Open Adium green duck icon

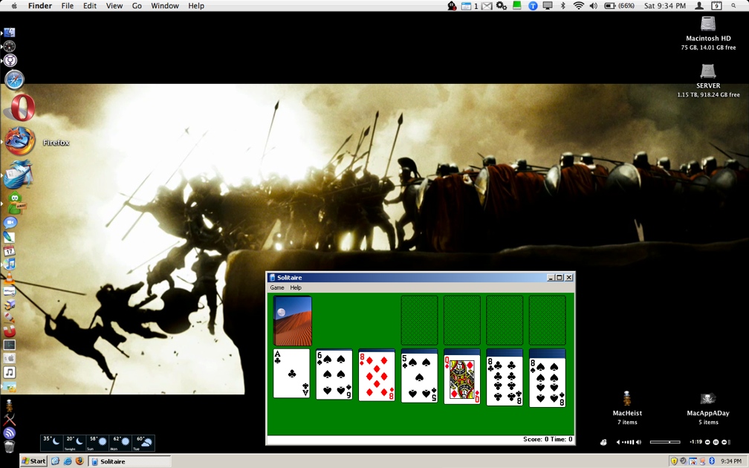pyautogui.click(x=16, y=204)
